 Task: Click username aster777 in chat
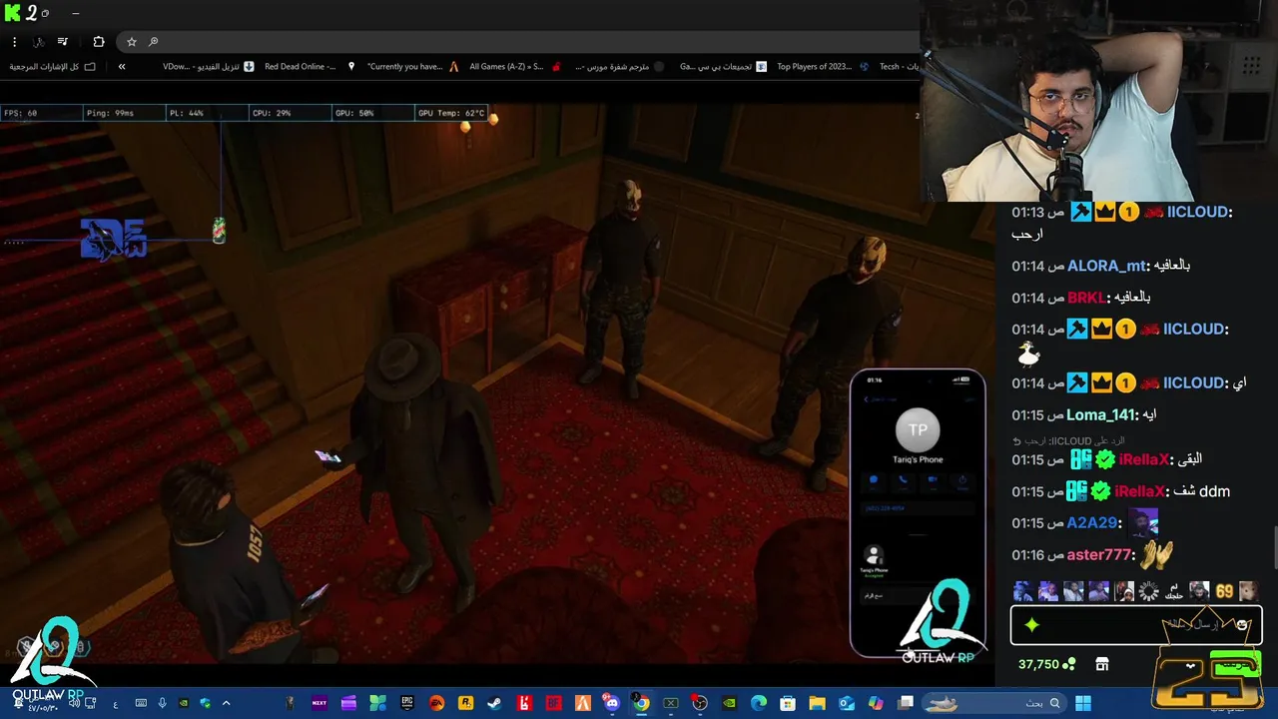[1100, 554]
